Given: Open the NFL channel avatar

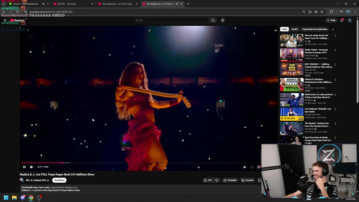Looking at the screenshot, I should pyautogui.click(x=22, y=180).
